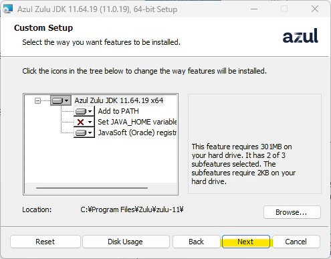Screen dimensions: 331x259
Task: Proceed with the Next button
Action: click(x=246, y=242)
